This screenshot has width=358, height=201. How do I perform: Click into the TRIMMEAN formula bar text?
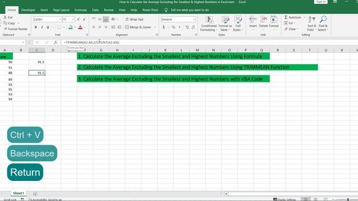pos(92,42)
